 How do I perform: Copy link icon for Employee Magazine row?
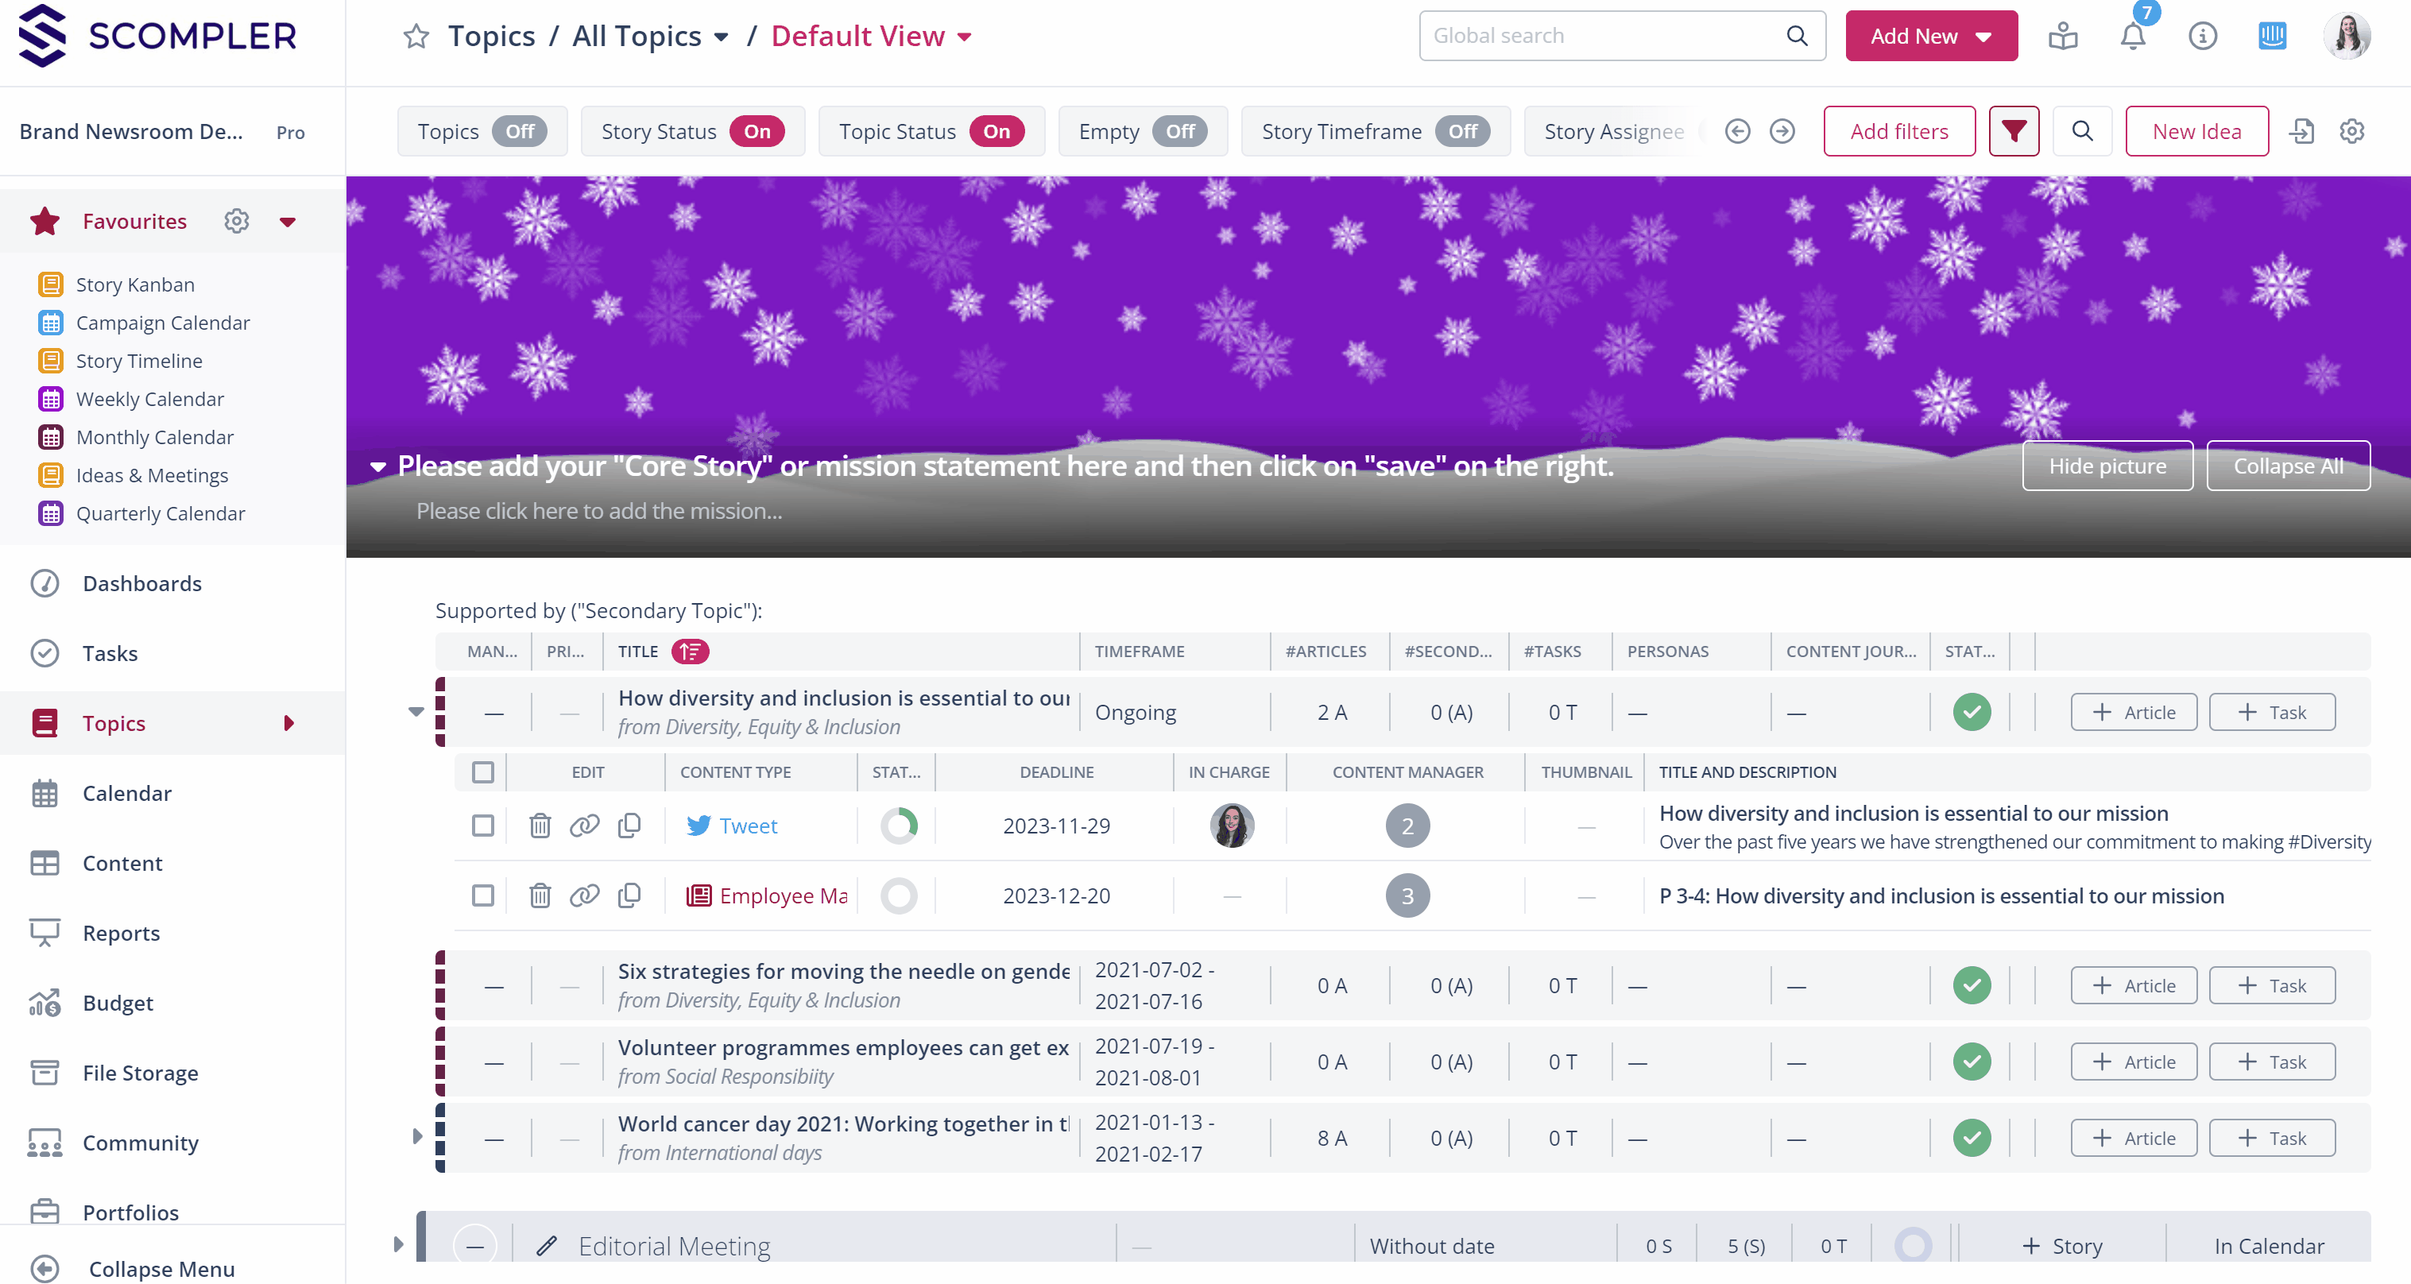[x=584, y=895]
